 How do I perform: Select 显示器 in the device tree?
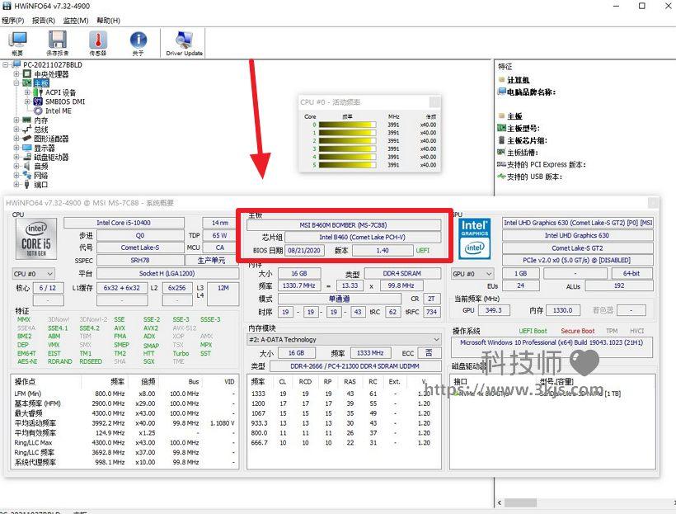pyautogui.click(x=45, y=148)
